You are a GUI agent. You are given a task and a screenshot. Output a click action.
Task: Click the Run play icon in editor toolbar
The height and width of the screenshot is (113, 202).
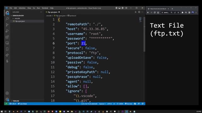[x=135, y=12]
